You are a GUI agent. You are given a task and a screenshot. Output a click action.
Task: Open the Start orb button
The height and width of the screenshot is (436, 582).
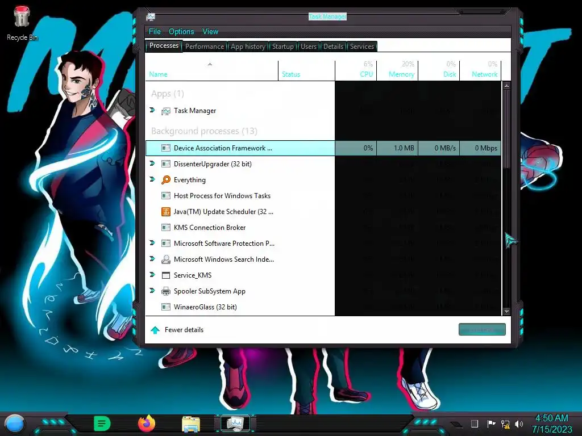pos(14,424)
